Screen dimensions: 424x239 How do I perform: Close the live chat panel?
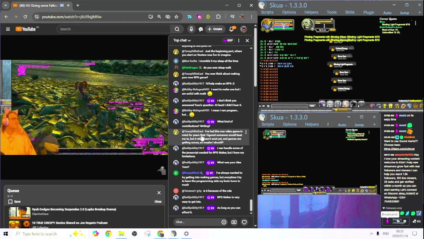click(247, 40)
